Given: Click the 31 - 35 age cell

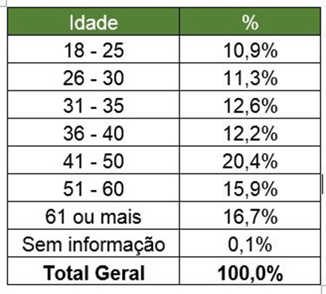Looking at the screenshot, I should [x=93, y=105].
